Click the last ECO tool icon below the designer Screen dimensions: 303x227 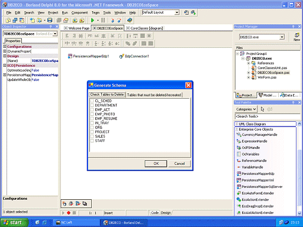(85, 203)
